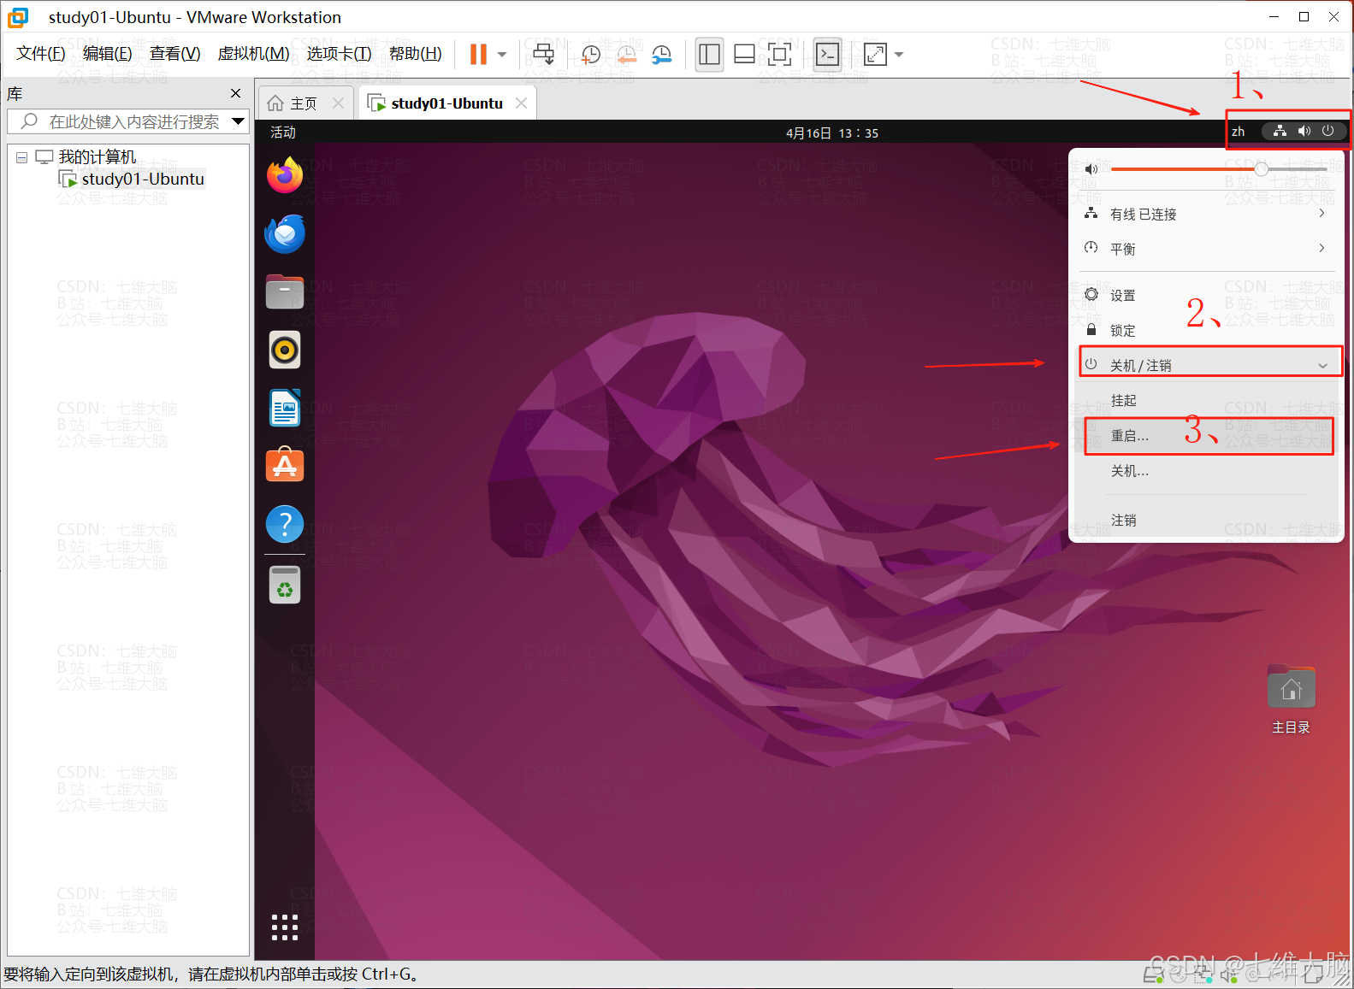Send Ctrl+Alt+Del to the virtual machine
Image resolution: width=1354 pixels, height=989 pixels.
(544, 55)
